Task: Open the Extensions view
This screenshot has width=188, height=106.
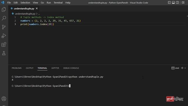Action: [x=4, y=44]
